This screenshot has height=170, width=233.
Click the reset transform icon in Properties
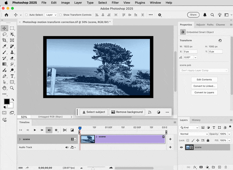[x=220, y=41]
